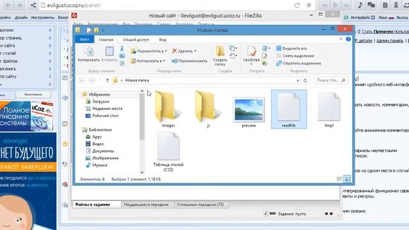Viewport: 409px width, 230px height.
Task: Click the Копировать copy button in ribbon
Action: 88,54
